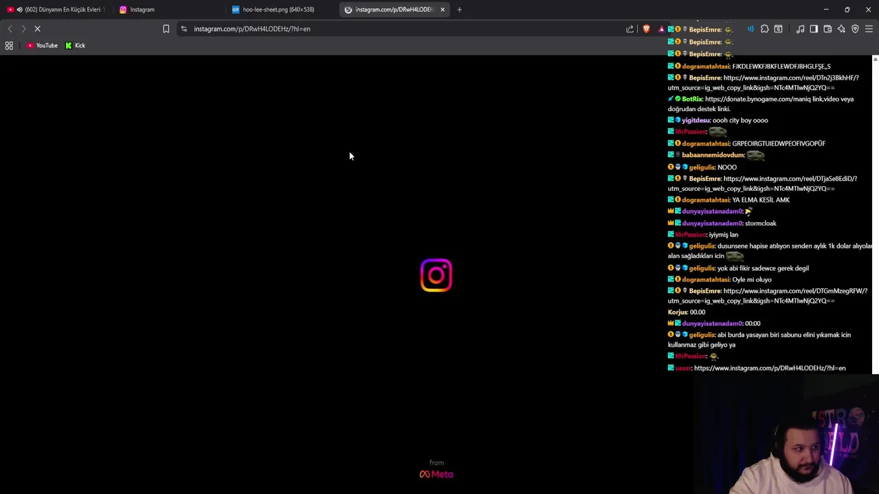Click the Meta logo at page bottom
879x494 pixels.
tap(436, 474)
